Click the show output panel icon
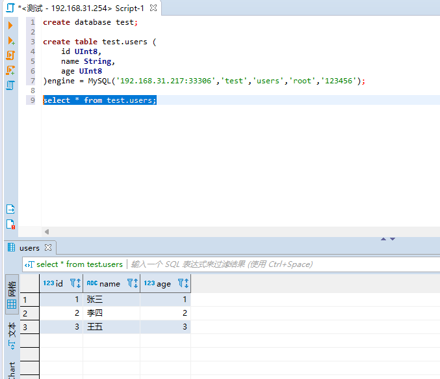Image resolution: width=440 pixels, height=379 pixels. (x=10, y=209)
